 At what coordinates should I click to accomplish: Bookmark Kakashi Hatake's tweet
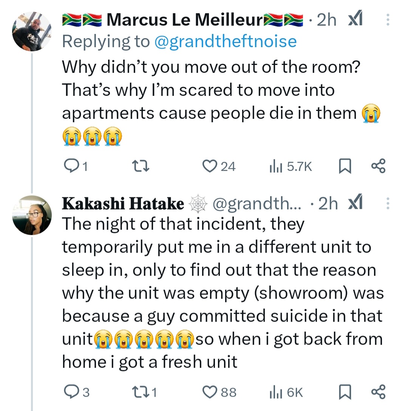(x=344, y=393)
